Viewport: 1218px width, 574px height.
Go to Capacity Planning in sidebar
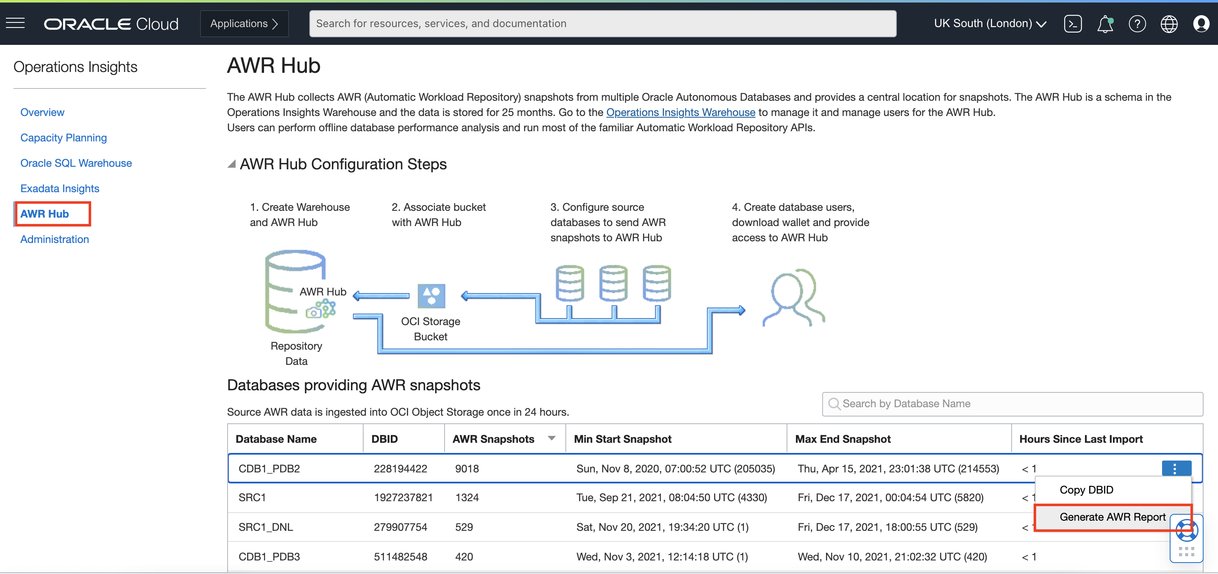64,138
